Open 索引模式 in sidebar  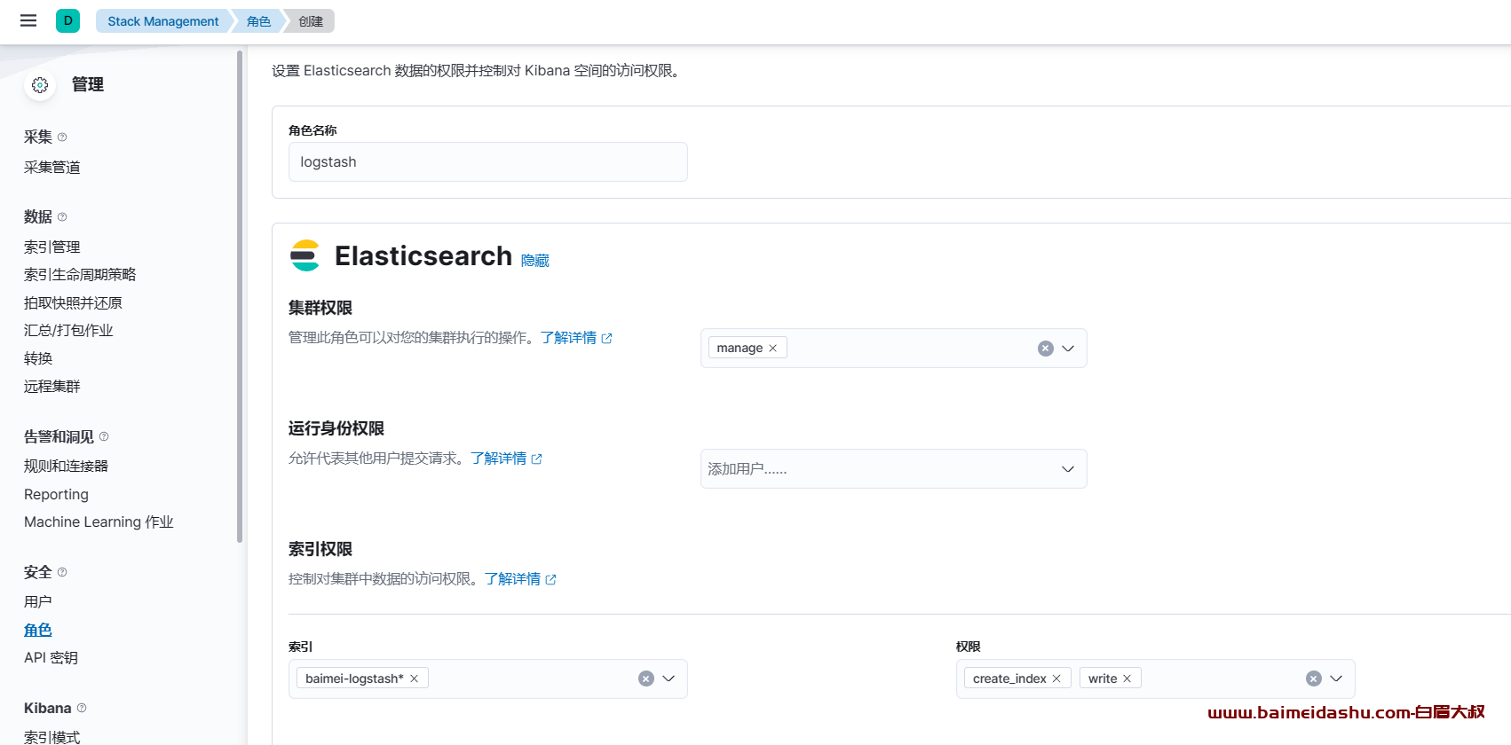52,737
